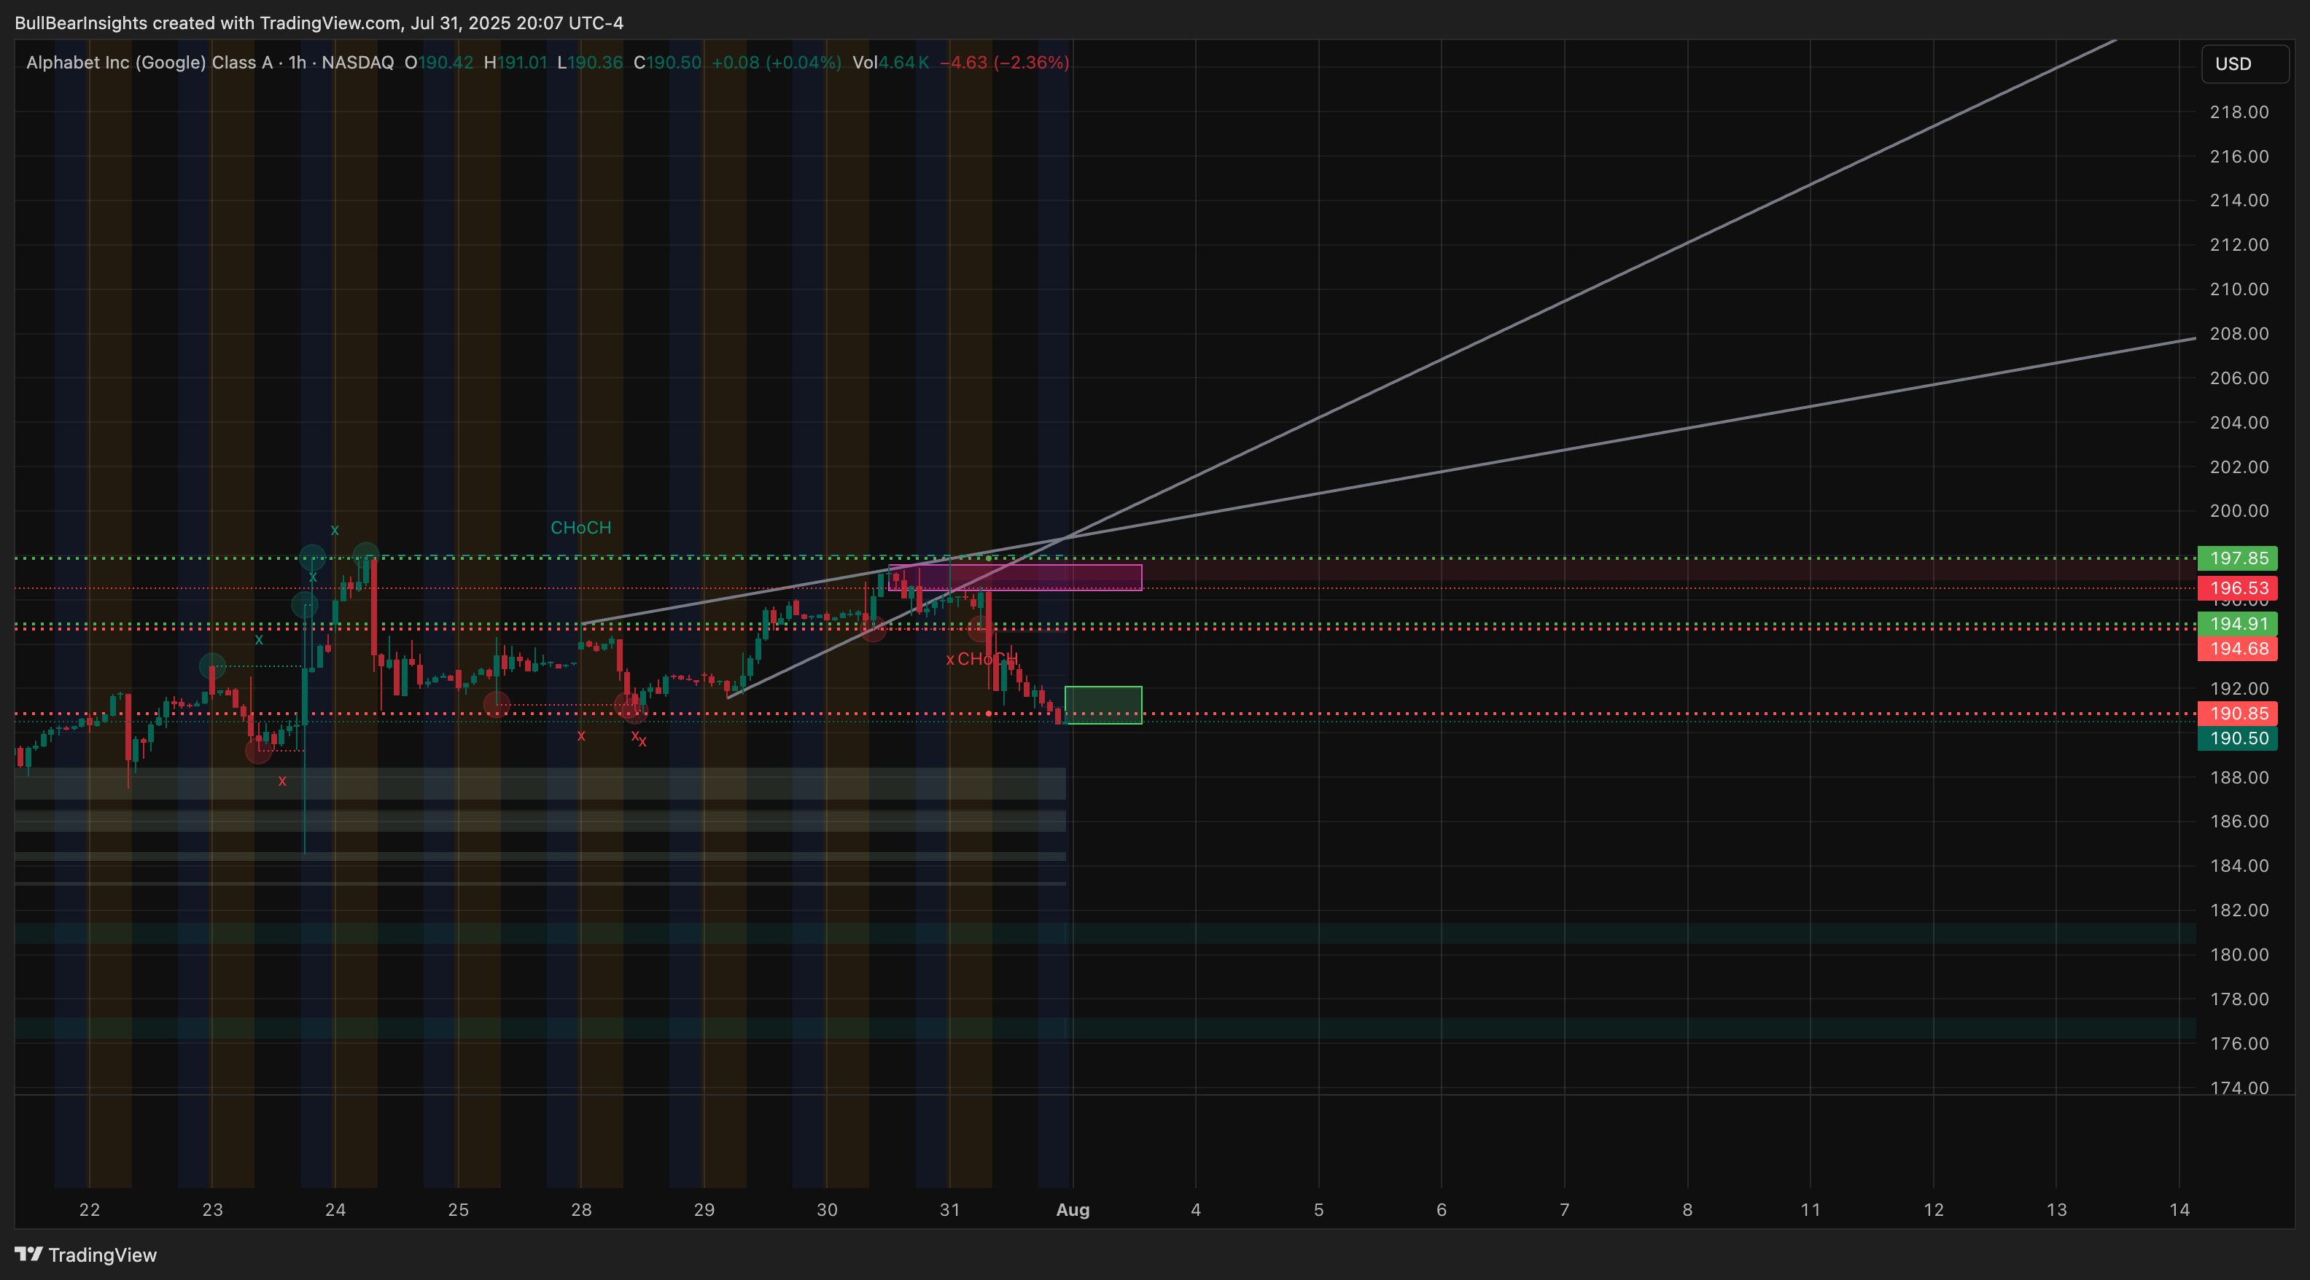
Task: Select the pink supply zone rectangle
Action: (1014, 577)
